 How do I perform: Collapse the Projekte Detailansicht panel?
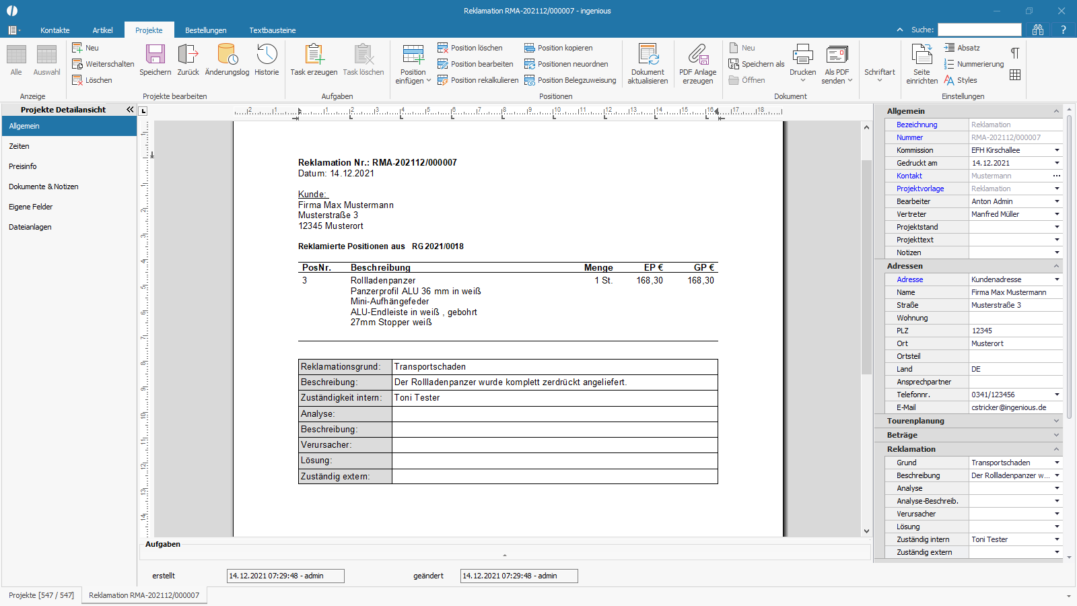pyautogui.click(x=130, y=109)
